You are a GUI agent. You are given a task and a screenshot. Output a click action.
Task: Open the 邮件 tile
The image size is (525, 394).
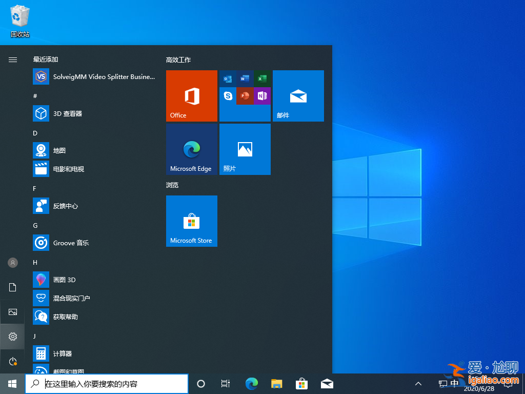pos(298,96)
